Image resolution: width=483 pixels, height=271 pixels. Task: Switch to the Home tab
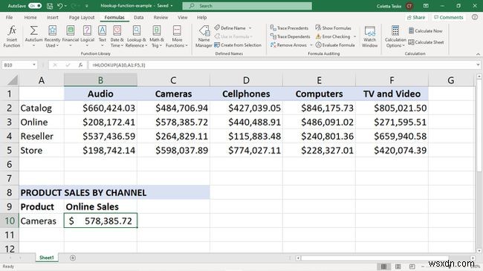point(30,18)
